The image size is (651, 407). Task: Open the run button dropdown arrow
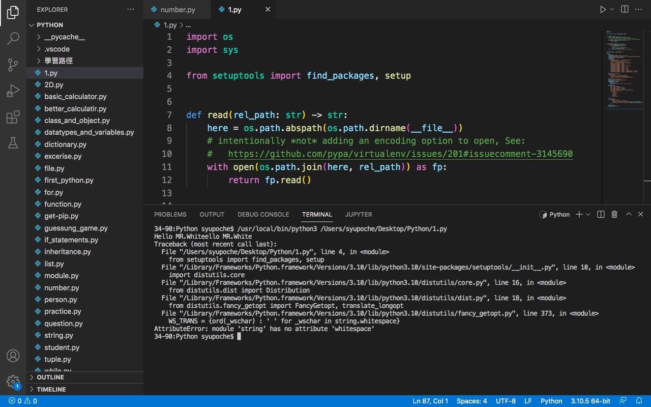[x=612, y=10]
